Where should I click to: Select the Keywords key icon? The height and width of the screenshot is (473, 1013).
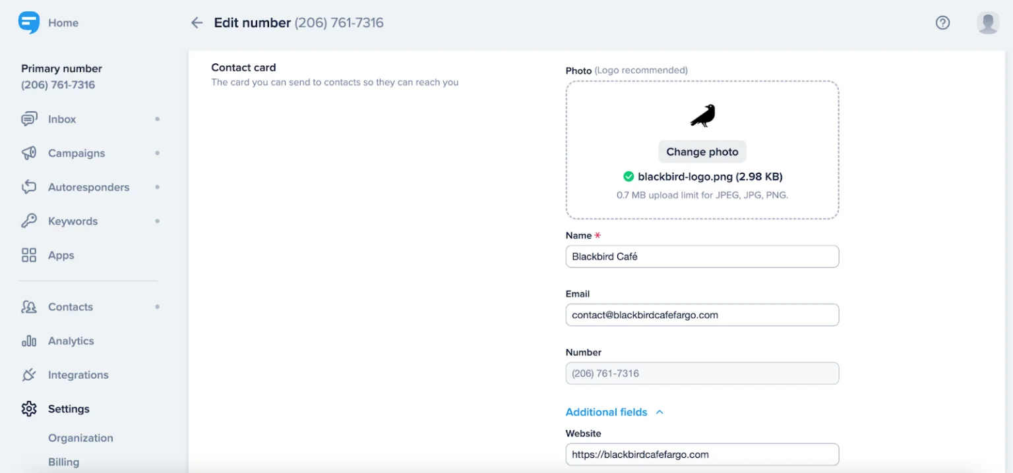[x=28, y=221]
